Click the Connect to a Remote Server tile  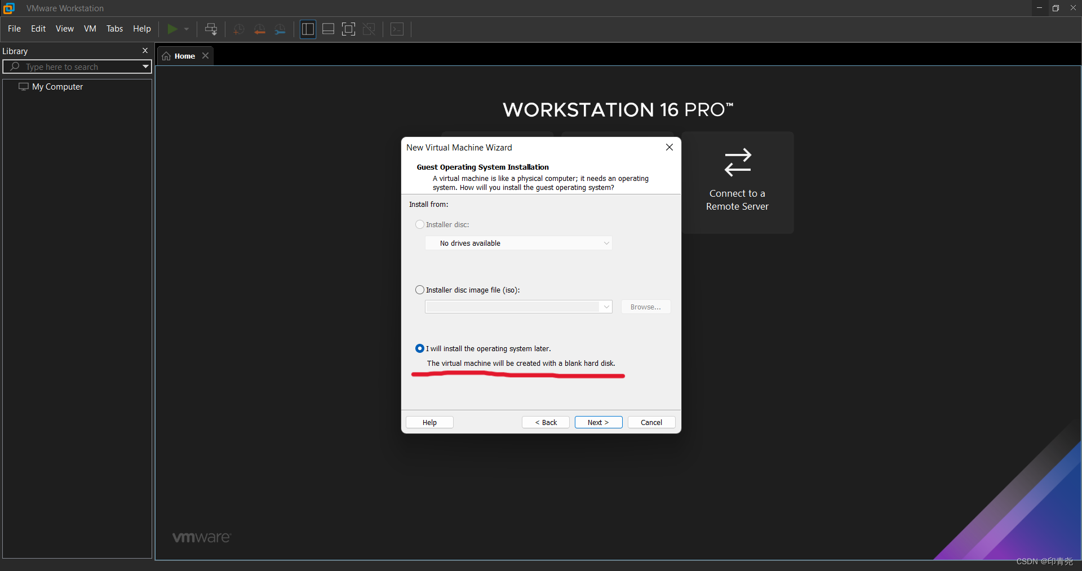737,183
